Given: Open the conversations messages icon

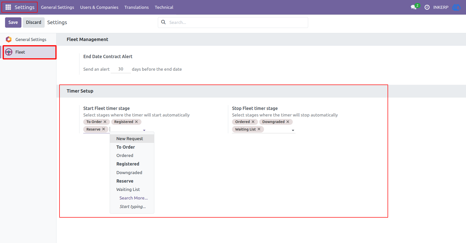Looking at the screenshot, I should (x=414, y=7).
